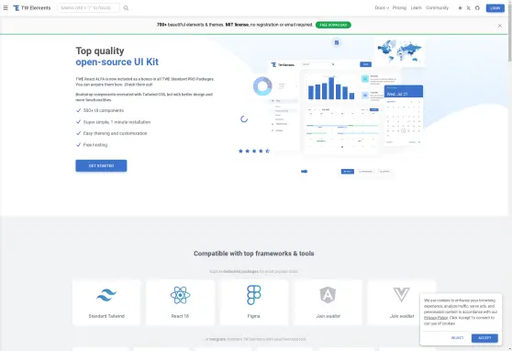Toggle the dark/light theme icon
Image resolution: width=512 pixels, height=351 pixels.
[460, 8]
